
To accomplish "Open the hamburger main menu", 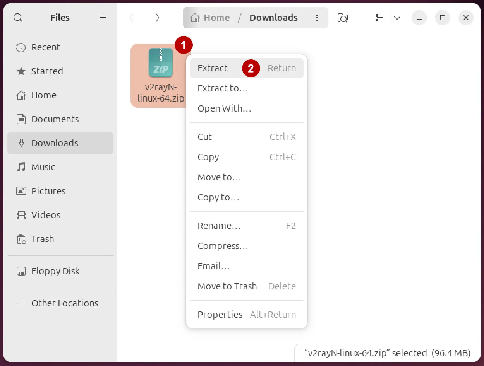I will tap(102, 18).
